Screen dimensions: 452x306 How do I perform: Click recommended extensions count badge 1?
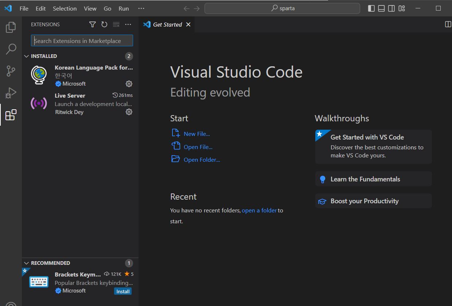pos(129,263)
